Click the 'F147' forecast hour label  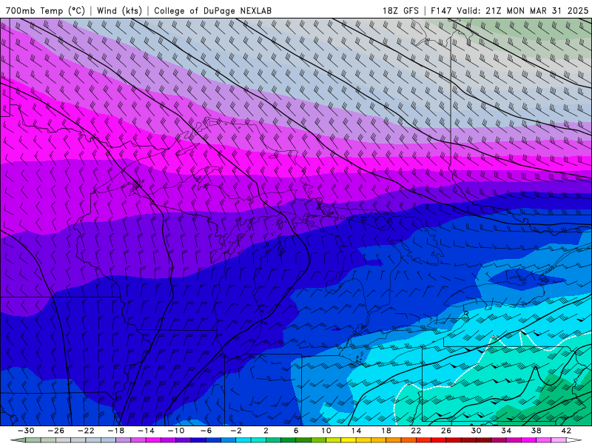click(441, 10)
